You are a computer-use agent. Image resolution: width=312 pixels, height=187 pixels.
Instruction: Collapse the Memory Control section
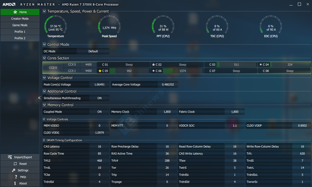(x=44, y=105)
